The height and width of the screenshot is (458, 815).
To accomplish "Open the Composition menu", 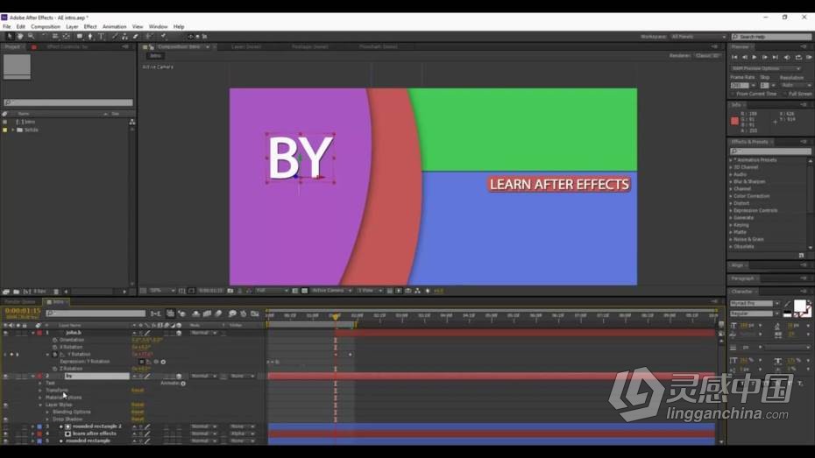I will click(x=46, y=26).
